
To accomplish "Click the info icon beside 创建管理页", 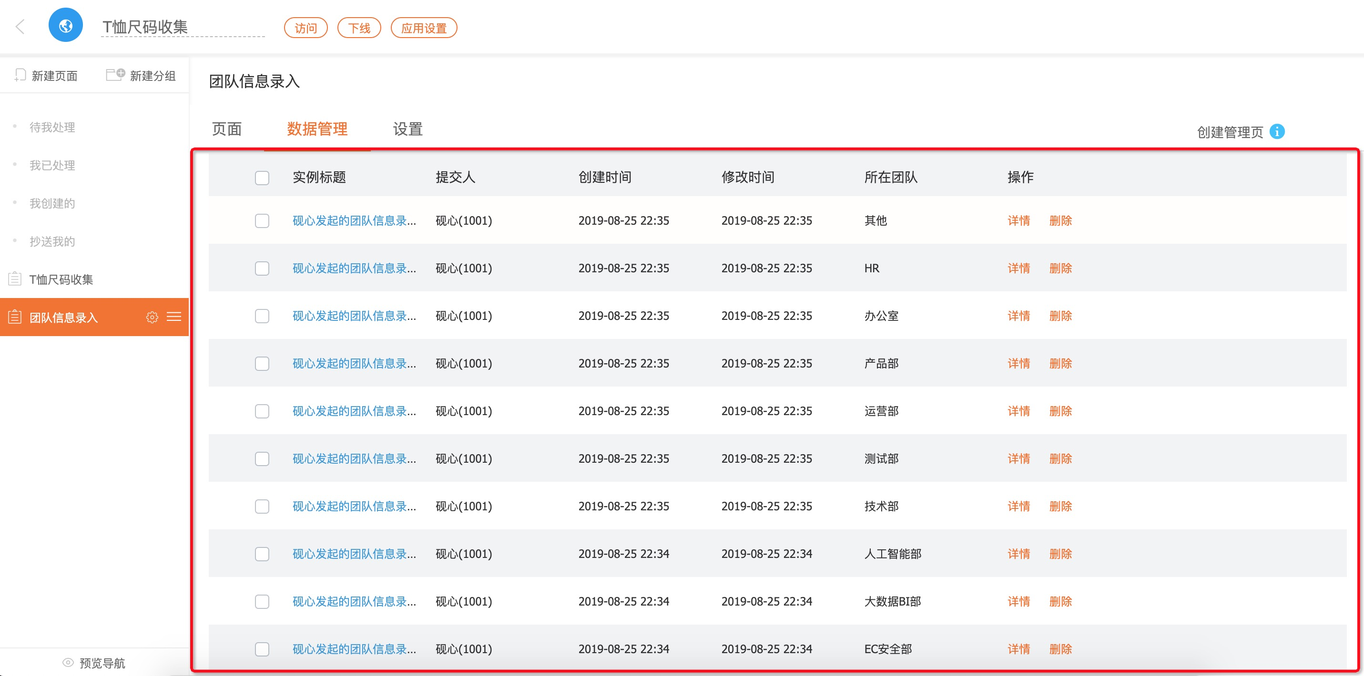I will (1277, 131).
